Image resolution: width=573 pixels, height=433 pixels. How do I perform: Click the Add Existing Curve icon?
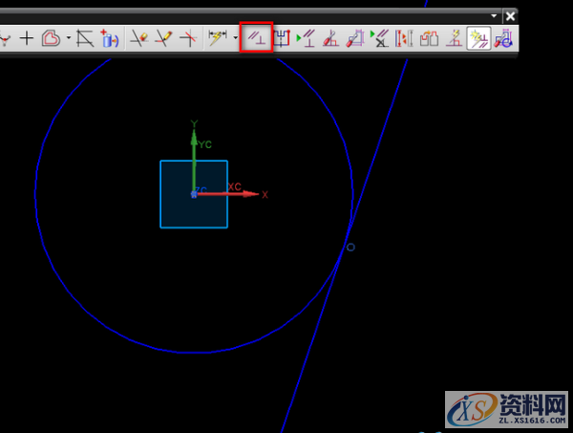tap(111, 39)
